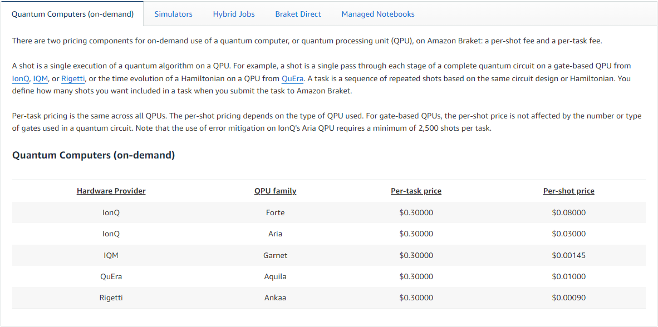Screen dimensions: 658x327
Task: Select the IonQ provider cell in Aria row
Action: point(111,234)
